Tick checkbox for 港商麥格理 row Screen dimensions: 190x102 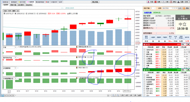click(x=144, y=50)
